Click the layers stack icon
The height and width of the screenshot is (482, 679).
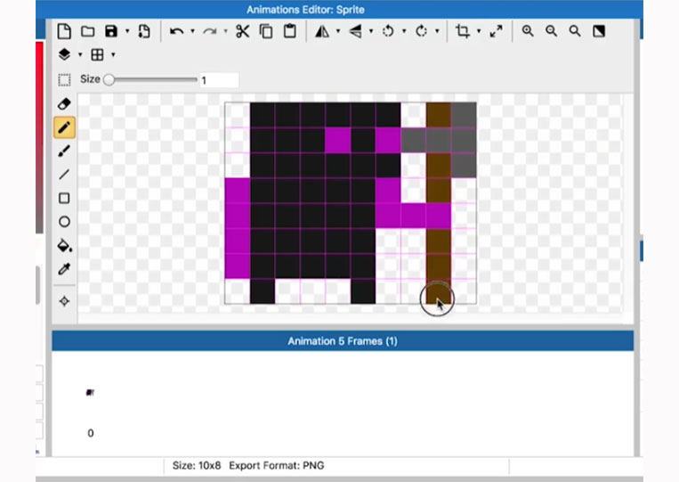tap(64, 54)
